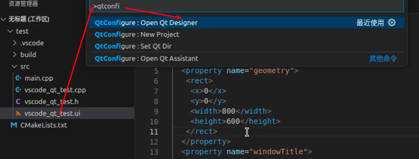Expand the .vscode folder
The height and width of the screenshot is (159, 419).
coord(15,43)
